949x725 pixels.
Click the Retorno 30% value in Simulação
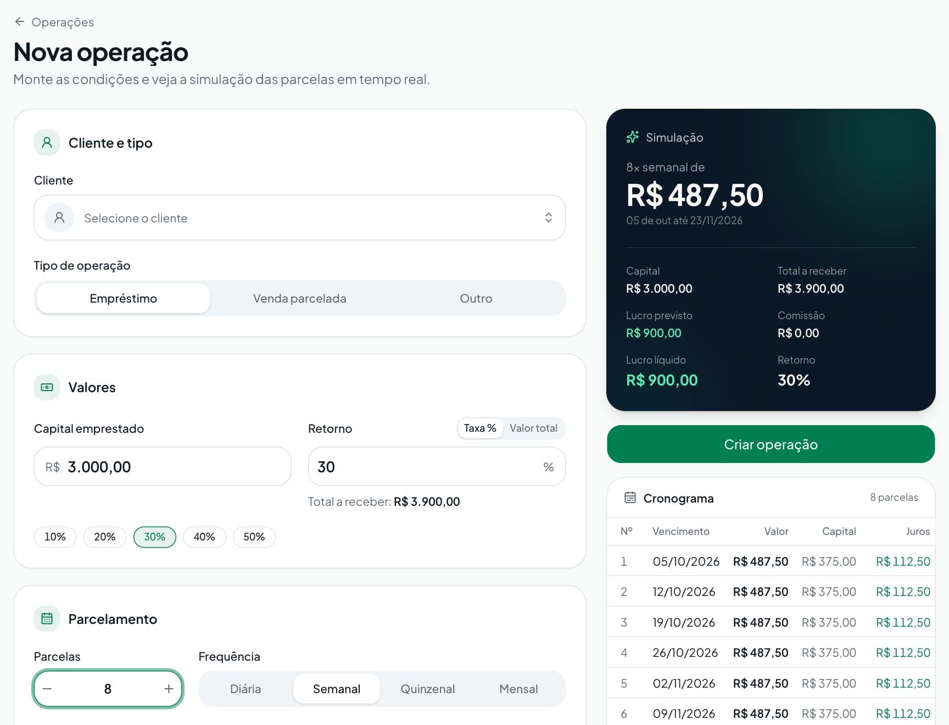click(794, 380)
